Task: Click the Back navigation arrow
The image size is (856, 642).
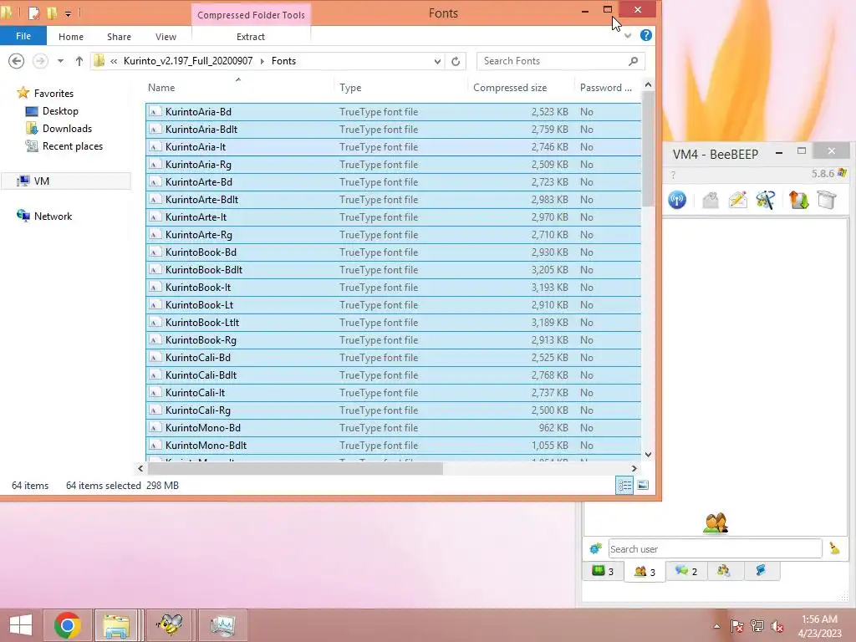Action: point(17,61)
